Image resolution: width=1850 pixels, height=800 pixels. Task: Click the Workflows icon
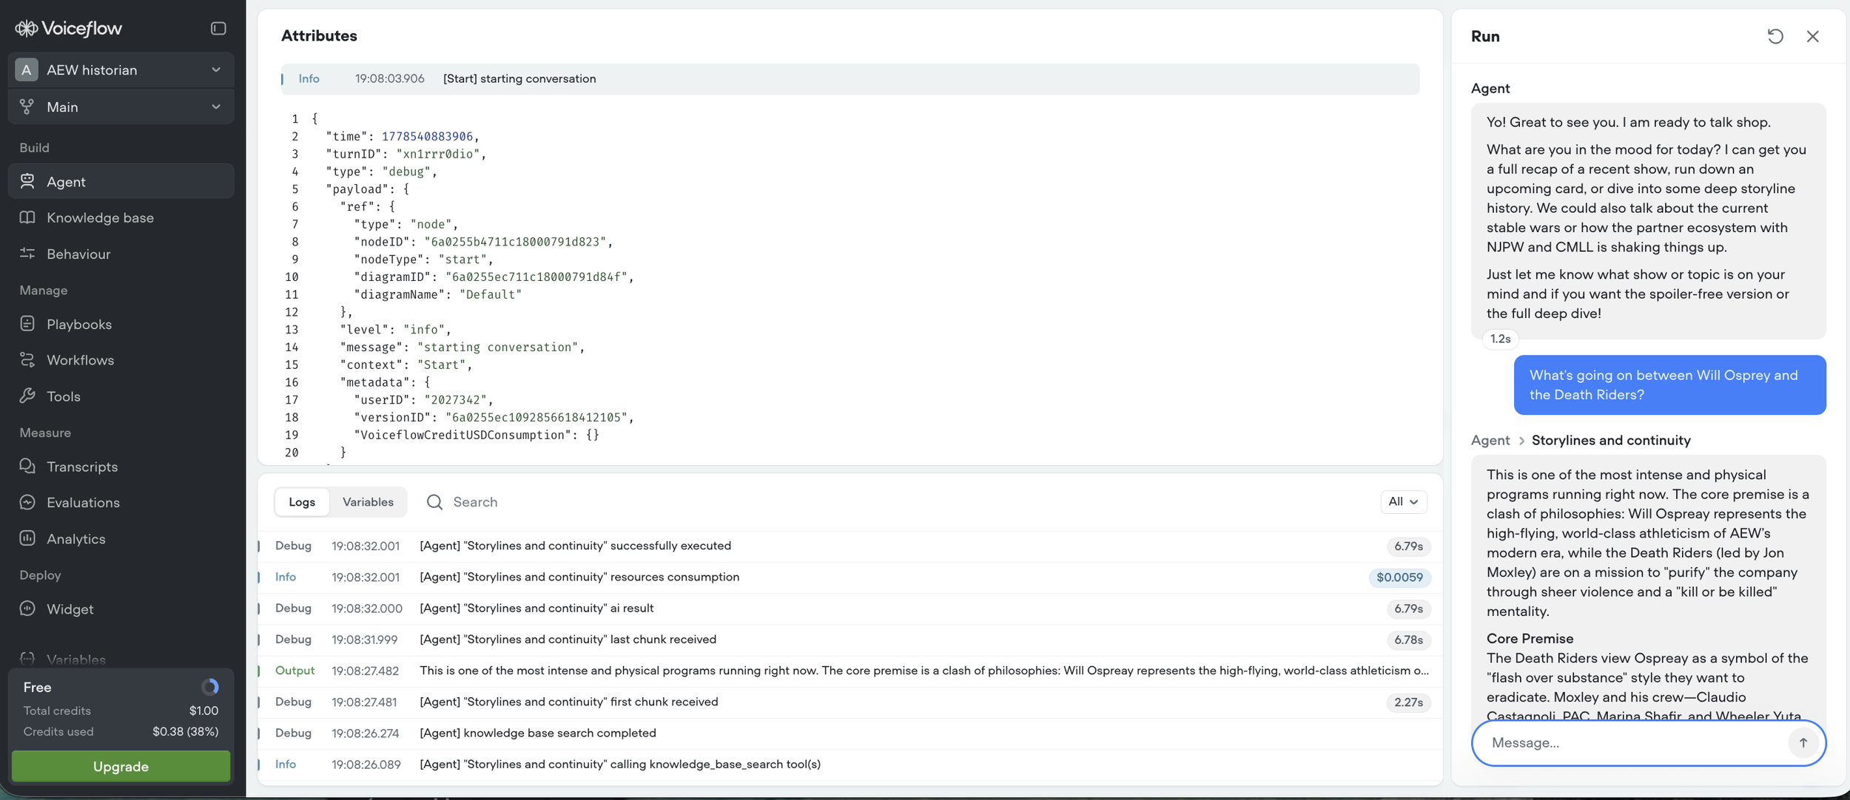[27, 360]
